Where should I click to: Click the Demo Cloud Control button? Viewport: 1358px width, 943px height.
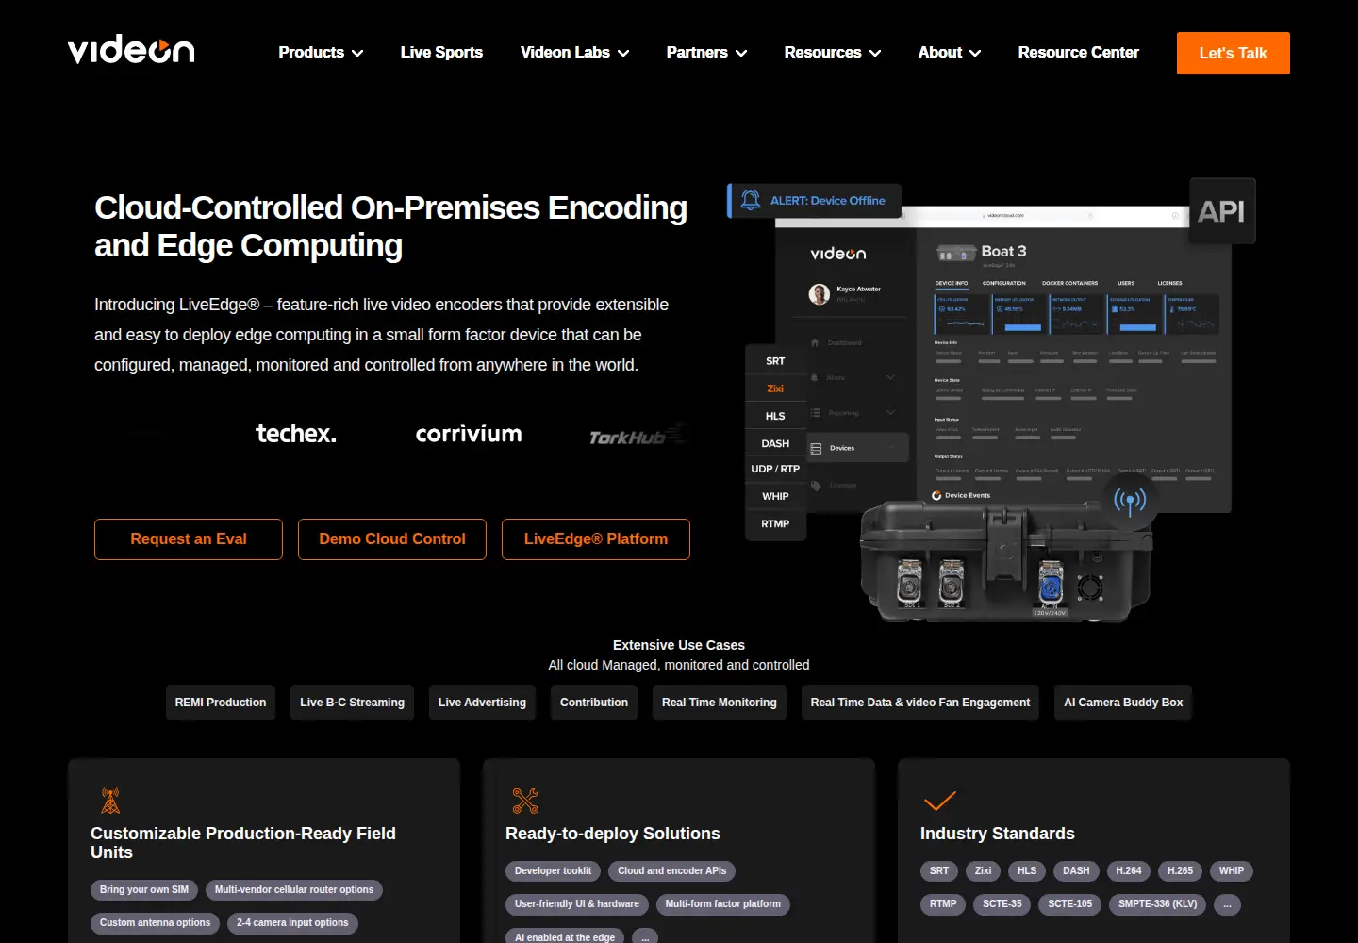tap(392, 539)
